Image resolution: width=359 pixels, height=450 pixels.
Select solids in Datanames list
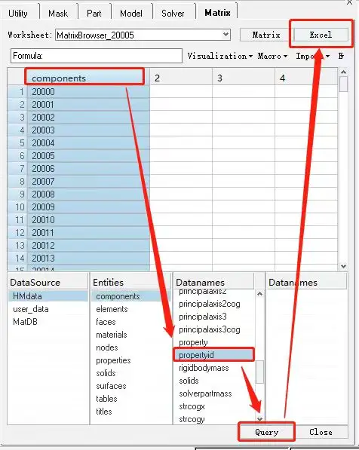214,381
